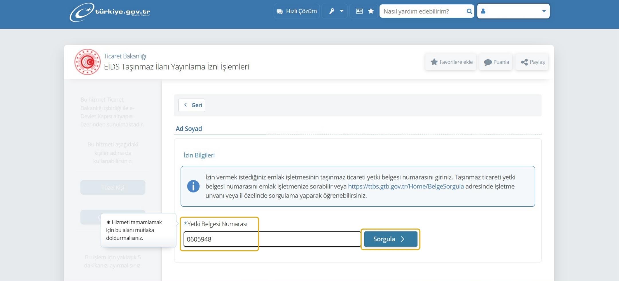Open Puanla rating option

tap(496, 62)
